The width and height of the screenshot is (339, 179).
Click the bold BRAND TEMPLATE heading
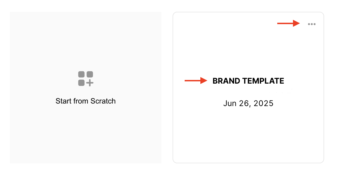click(x=248, y=81)
